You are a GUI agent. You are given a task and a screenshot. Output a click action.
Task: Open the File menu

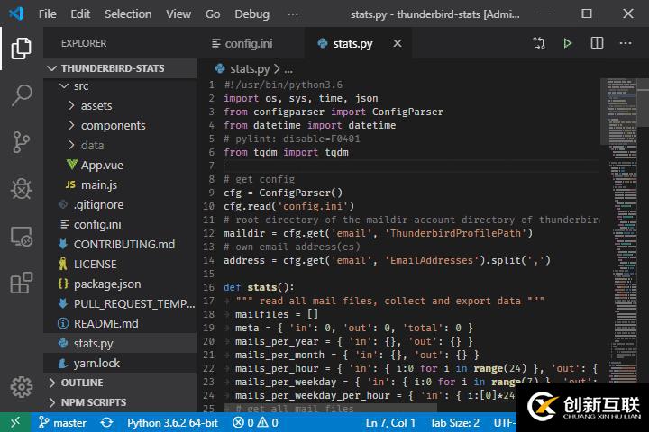(x=47, y=14)
